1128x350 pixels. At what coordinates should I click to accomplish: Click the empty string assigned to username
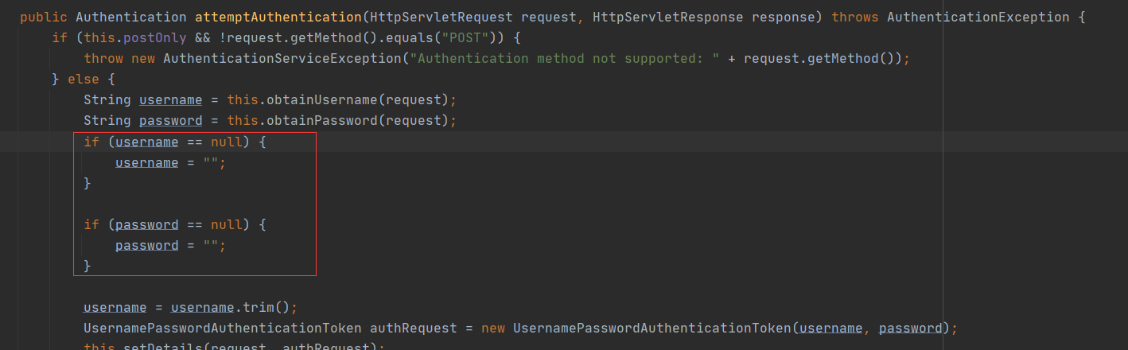pyautogui.click(x=210, y=162)
